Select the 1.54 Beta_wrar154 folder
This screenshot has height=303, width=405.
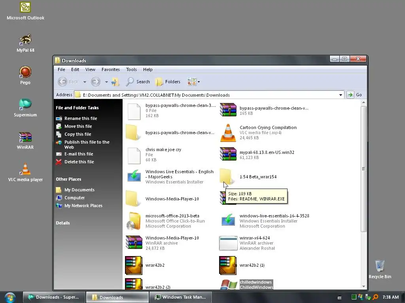[x=248, y=177]
